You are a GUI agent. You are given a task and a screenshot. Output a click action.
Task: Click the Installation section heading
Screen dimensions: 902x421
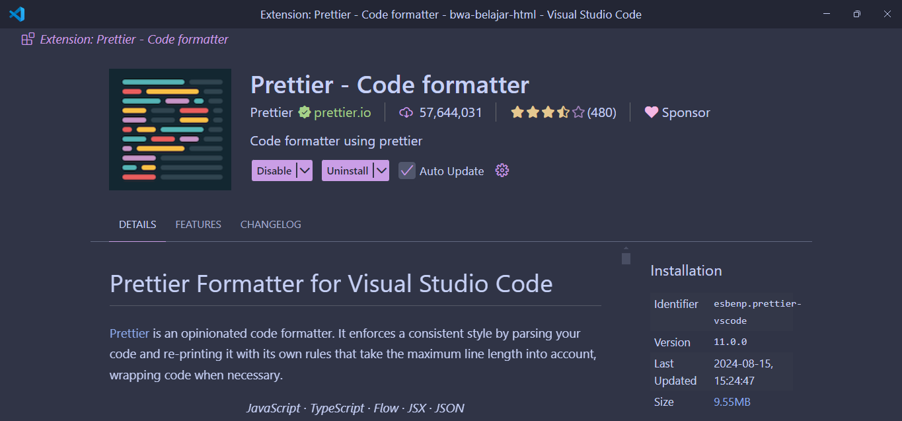pyautogui.click(x=686, y=270)
